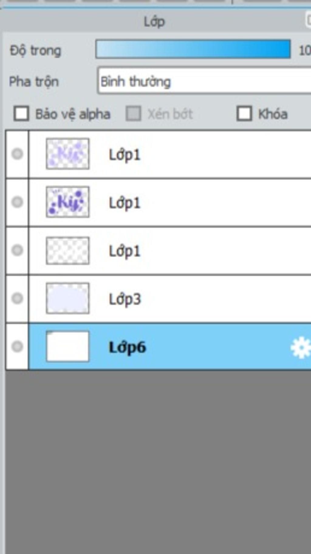
Task: Hide the Lớp1 layer with faded lavender thumbnail
Action: pyautogui.click(x=17, y=154)
